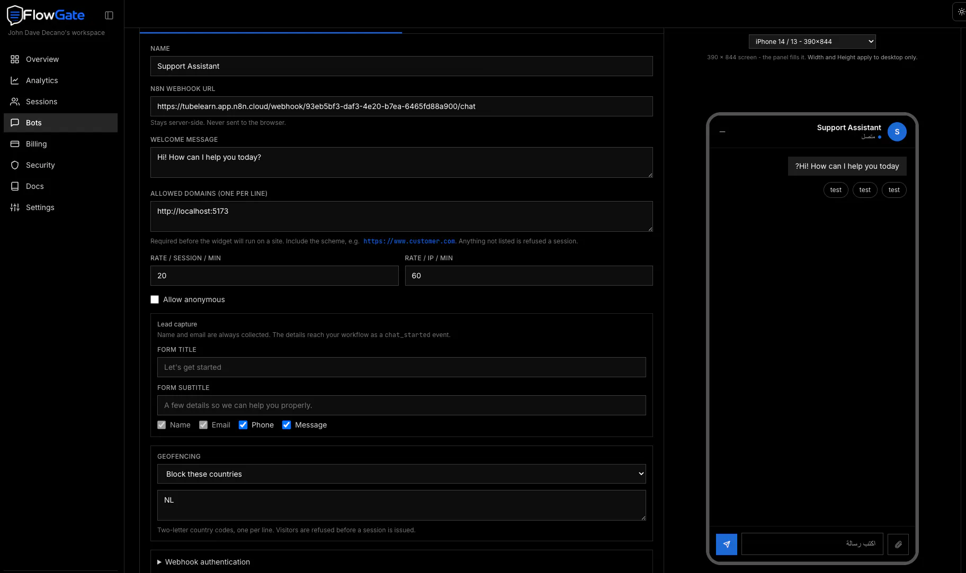Click the welcome message bubble in preview
This screenshot has width=966, height=573.
point(847,166)
